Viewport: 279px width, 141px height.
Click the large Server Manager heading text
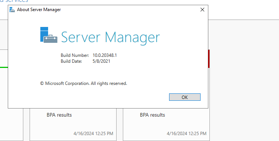click(111, 38)
